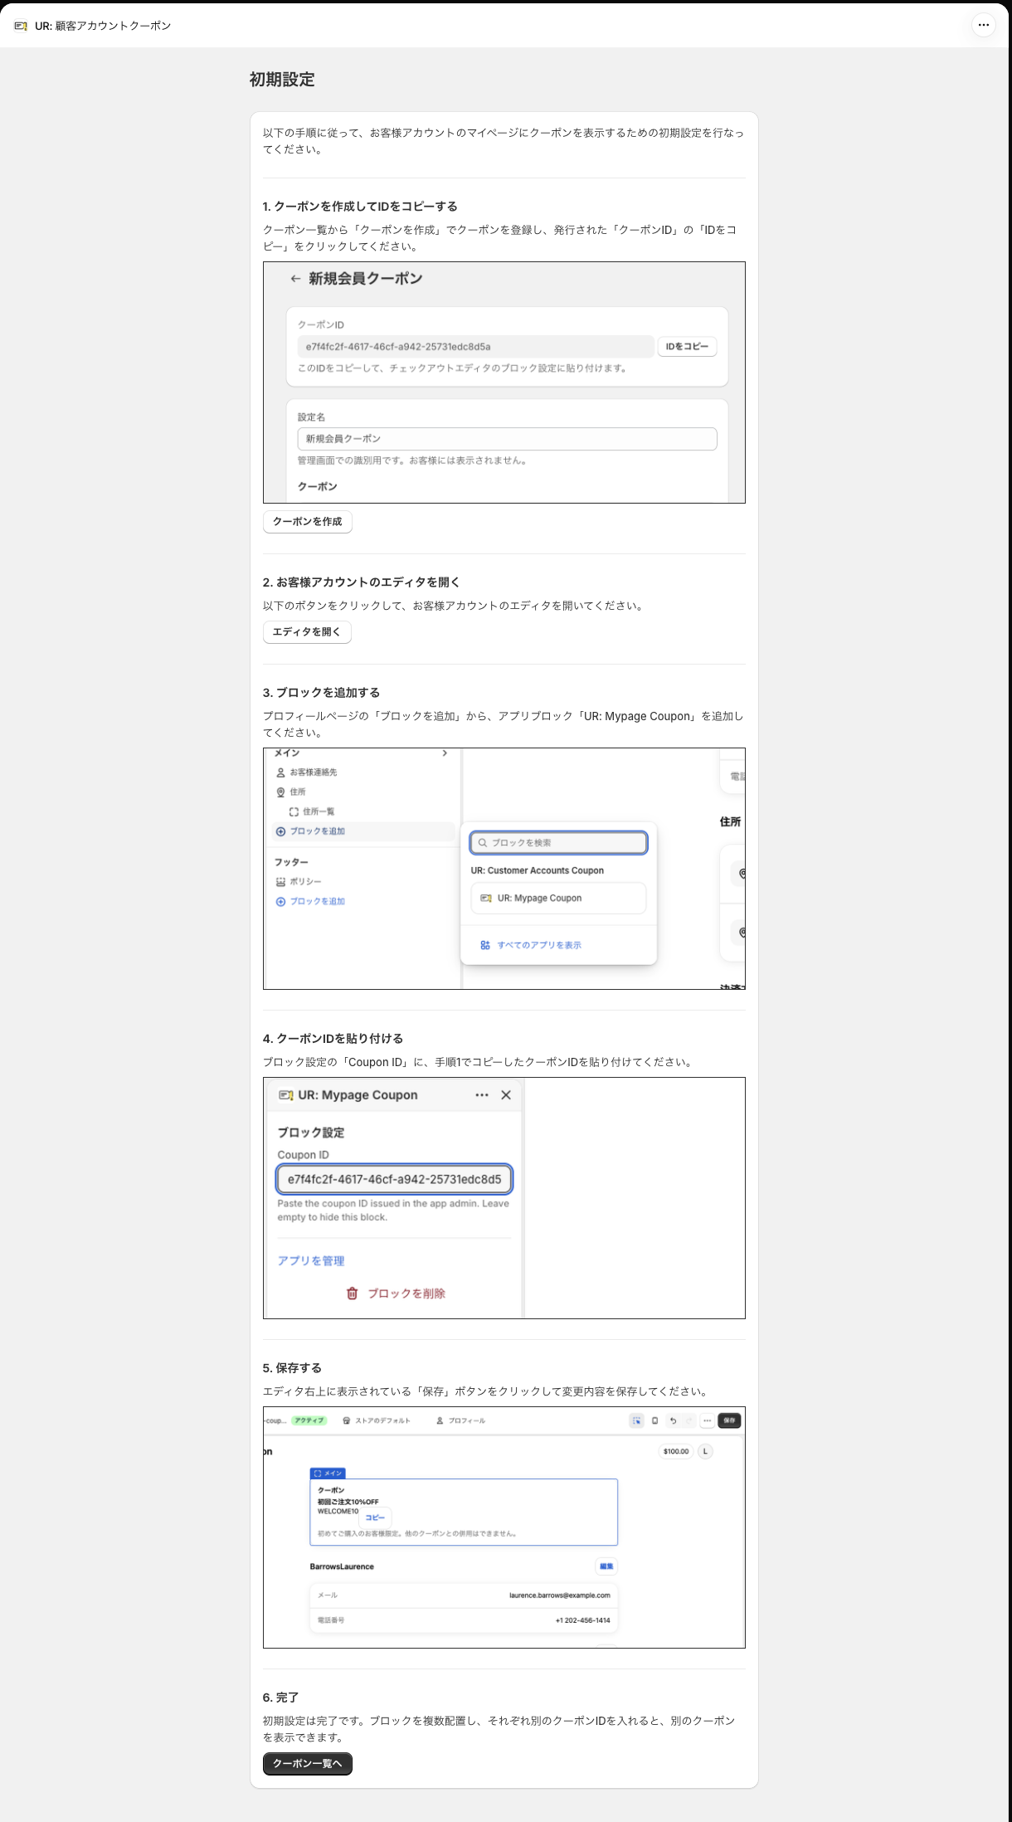
Task: Click the back arrow beside 新規会員クーポン
Action: pyautogui.click(x=294, y=279)
